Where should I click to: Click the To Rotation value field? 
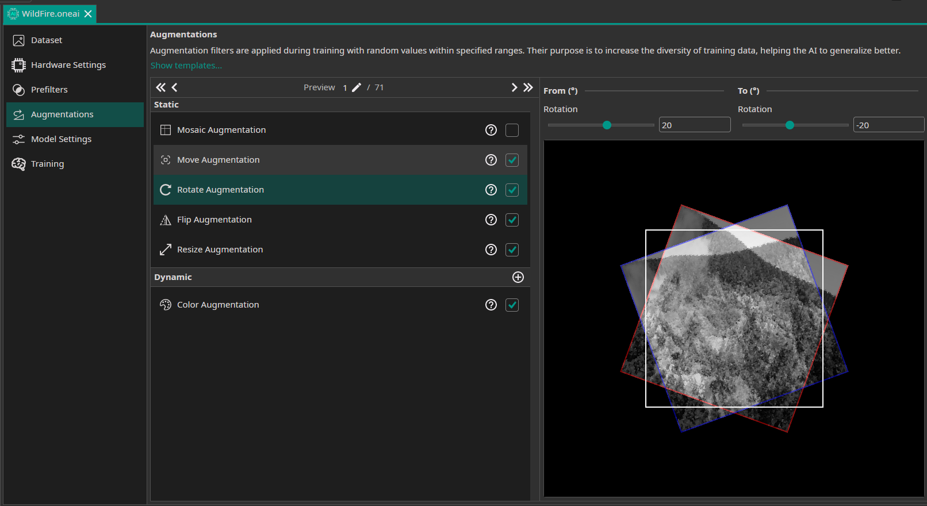click(x=888, y=125)
